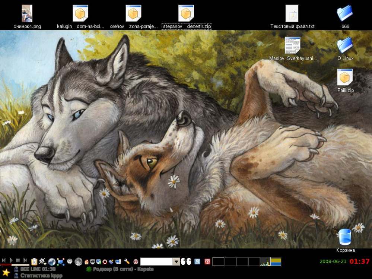The width and height of the screenshot is (372, 279).
Task: Click the 2008-06-23 date display
Action: (333, 261)
